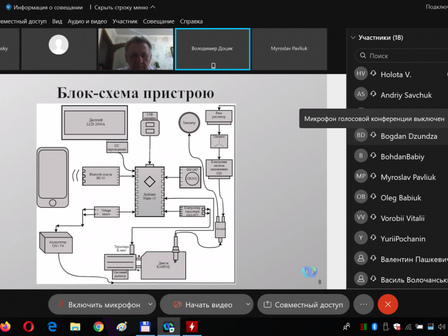Viewport: 448px width, 336px height.
Task: Select participant Andriy Savchuk in list
Action: 406,95
